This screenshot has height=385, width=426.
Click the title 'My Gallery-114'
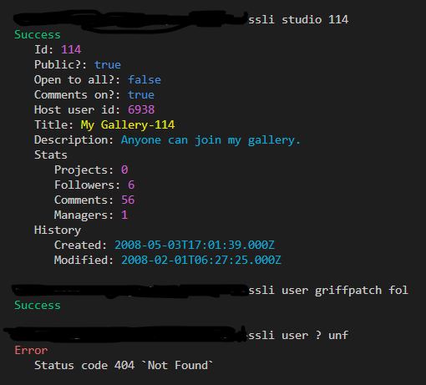point(128,125)
